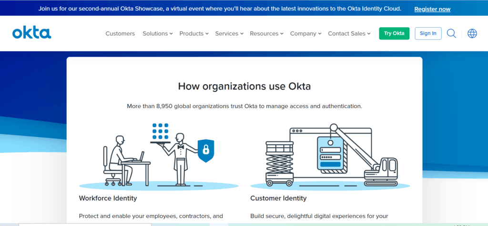This screenshot has height=226, width=488.
Task: Click 'Build secure, delightful digital experiences' text
Action: point(319,216)
